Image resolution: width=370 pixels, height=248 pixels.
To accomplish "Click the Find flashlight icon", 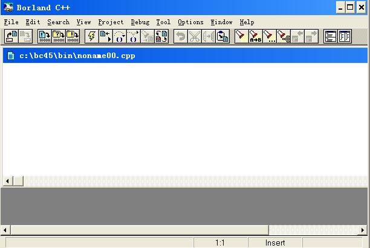I will coord(242,36).
